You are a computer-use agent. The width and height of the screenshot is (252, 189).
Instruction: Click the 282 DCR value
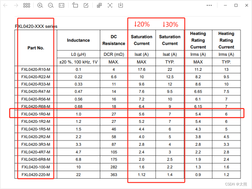tap(114, 167)
